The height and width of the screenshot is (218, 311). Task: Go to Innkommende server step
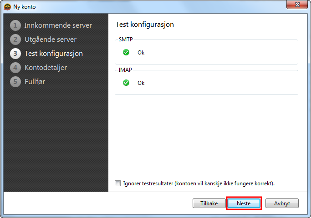pos(58,25)
